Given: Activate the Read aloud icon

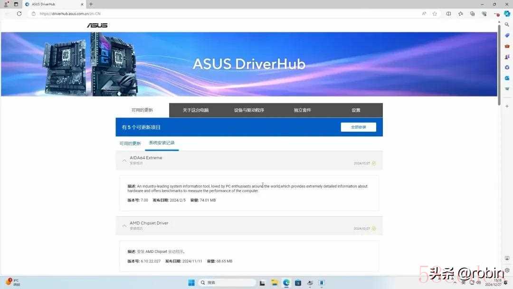Looking at the screenshot, I should tap(424, 14).
